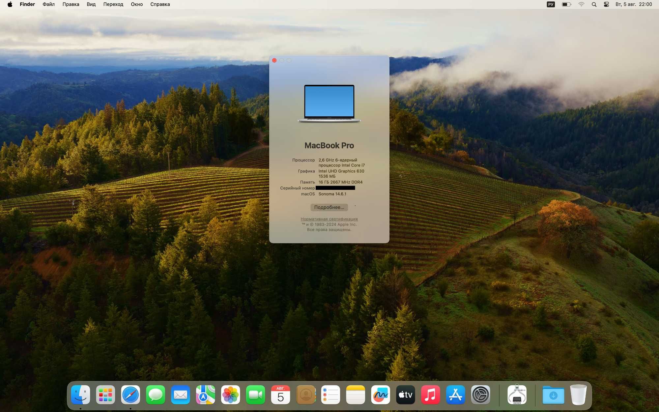Image resolution: width=659 pixels, height=412 pixels.
Task: Open Downloads folder in Dock
Action: coord(553,395)
